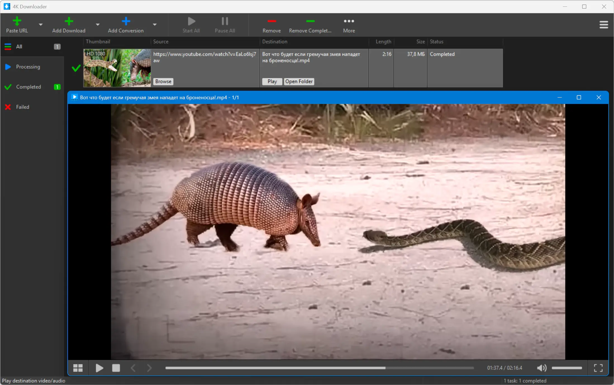Screen dimensions: 614x385
Task: Select the Failed filter in sidebar
Action: [22, 107]
